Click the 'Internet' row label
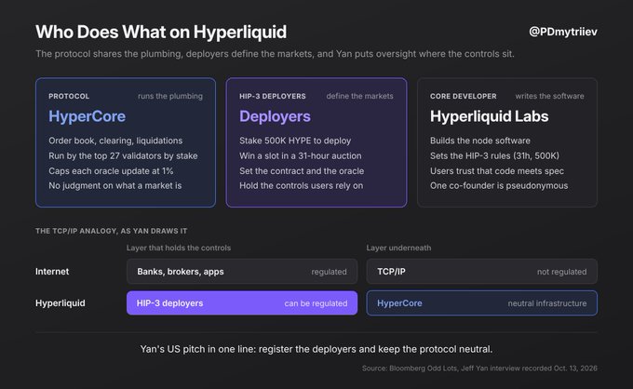Screen dimensions: 633x389 pos(52,272)
